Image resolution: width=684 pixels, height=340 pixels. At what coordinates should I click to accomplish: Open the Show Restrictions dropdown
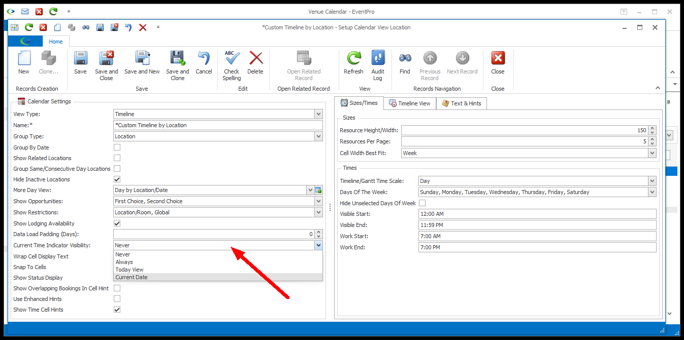318,212
